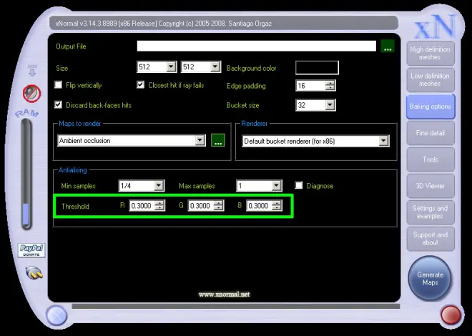Viewport: 472px width, 336px height.
Task: Click Threshold B spinner arrows
Action: coord(277,206)
